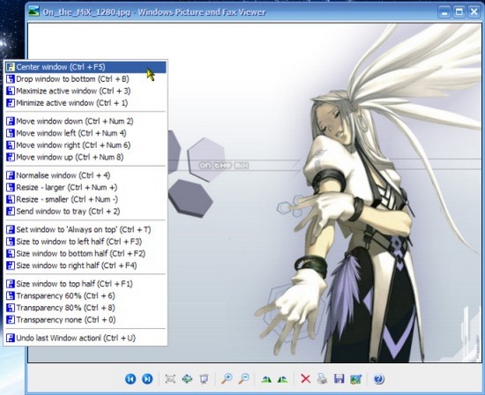Zoom in on the picture

click(x=227, y=378)
